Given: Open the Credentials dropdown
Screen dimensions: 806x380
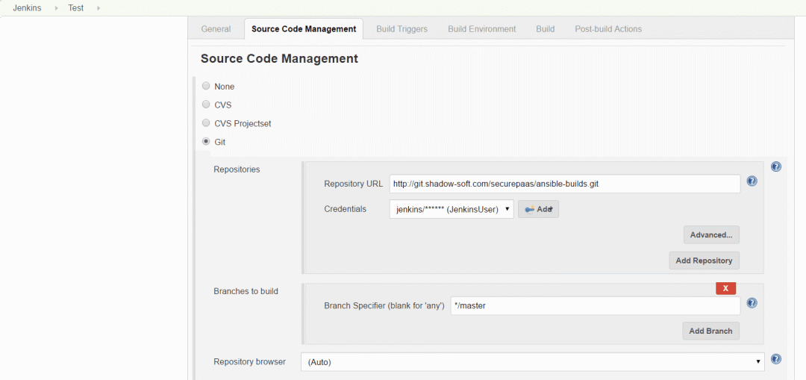Looking at the screenshot, I should coord(452,209).
